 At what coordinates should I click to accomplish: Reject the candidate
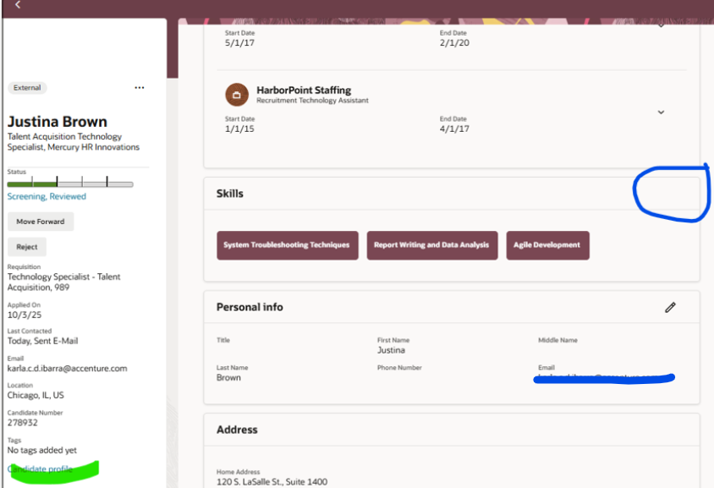click(27, 247)
